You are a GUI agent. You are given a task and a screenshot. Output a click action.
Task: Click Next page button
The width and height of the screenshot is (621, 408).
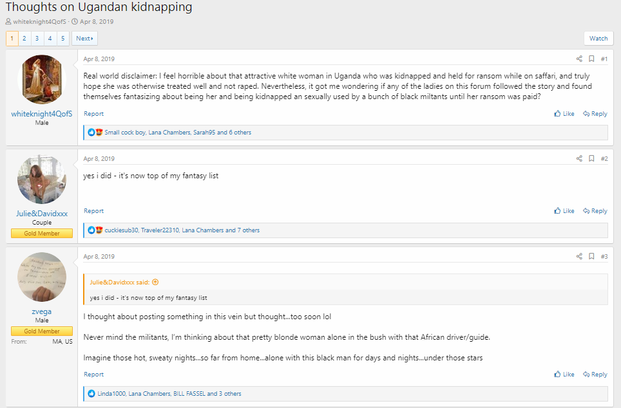[84, 39]
